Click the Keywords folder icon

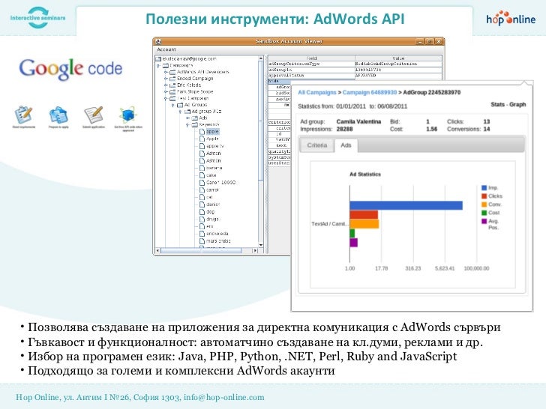coord(195,124)
